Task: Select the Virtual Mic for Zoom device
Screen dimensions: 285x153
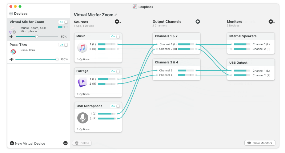Action: click(x=38, y=30)
